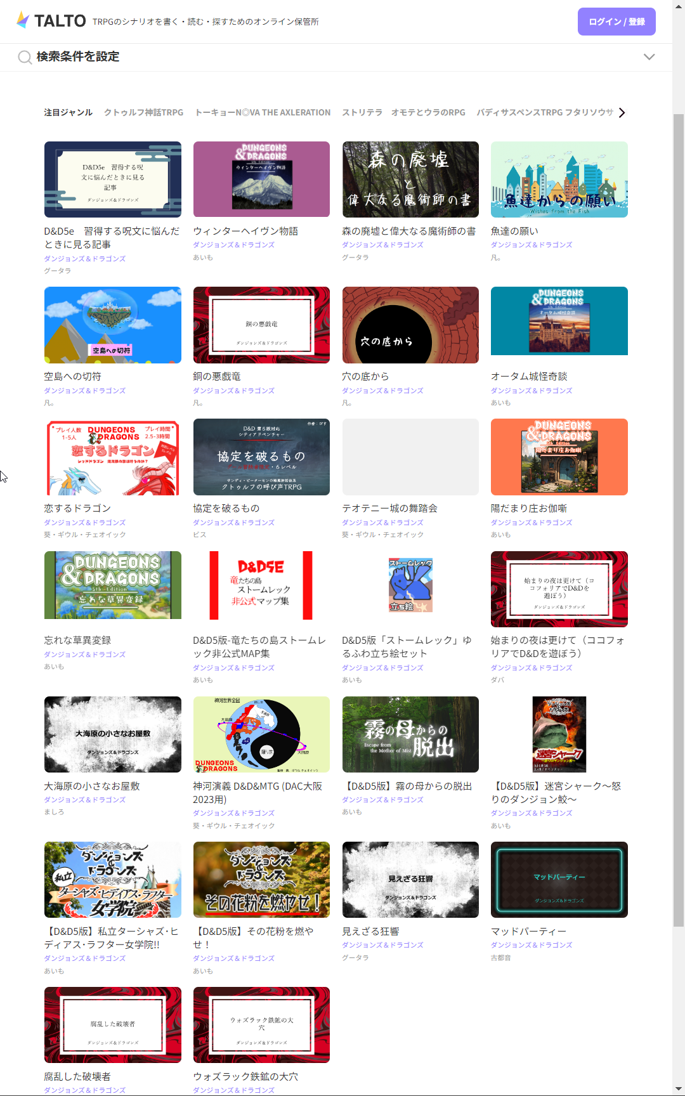Click the 大海原の小さなお屋敷 title link
The image size is (685, 1096).
(x=92, y=786)
